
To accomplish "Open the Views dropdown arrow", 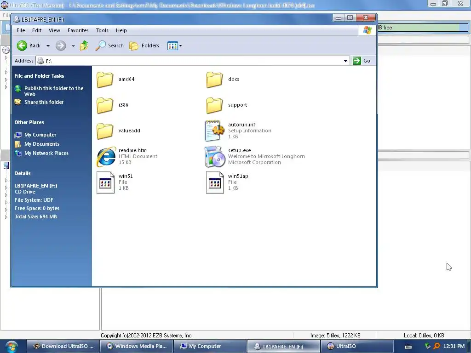I will pos(180,46).
